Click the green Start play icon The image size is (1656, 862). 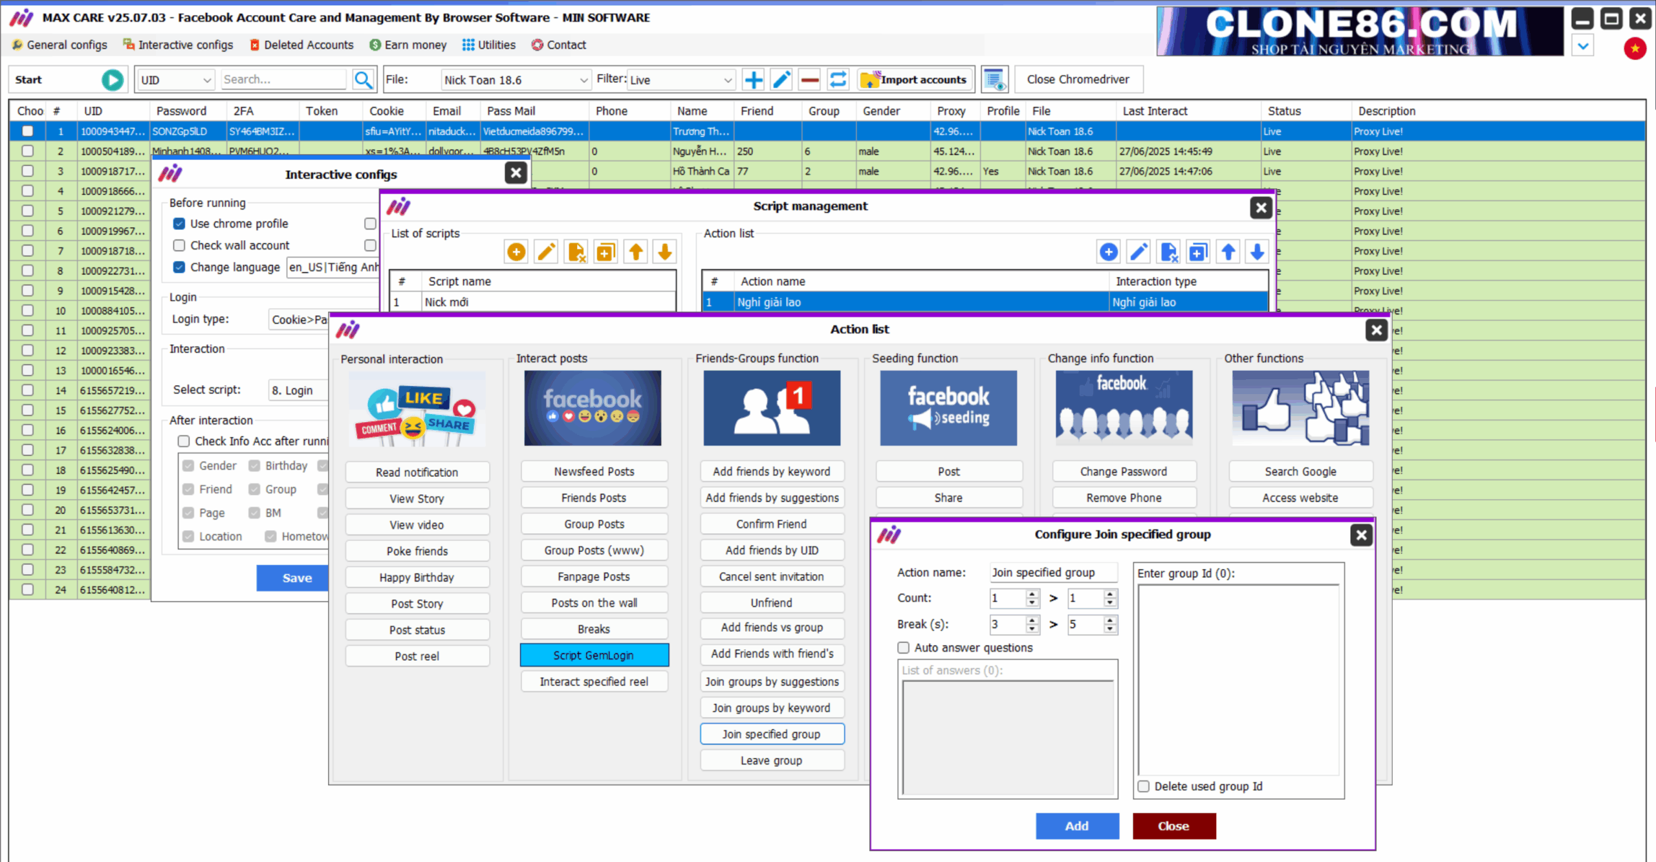113,80
